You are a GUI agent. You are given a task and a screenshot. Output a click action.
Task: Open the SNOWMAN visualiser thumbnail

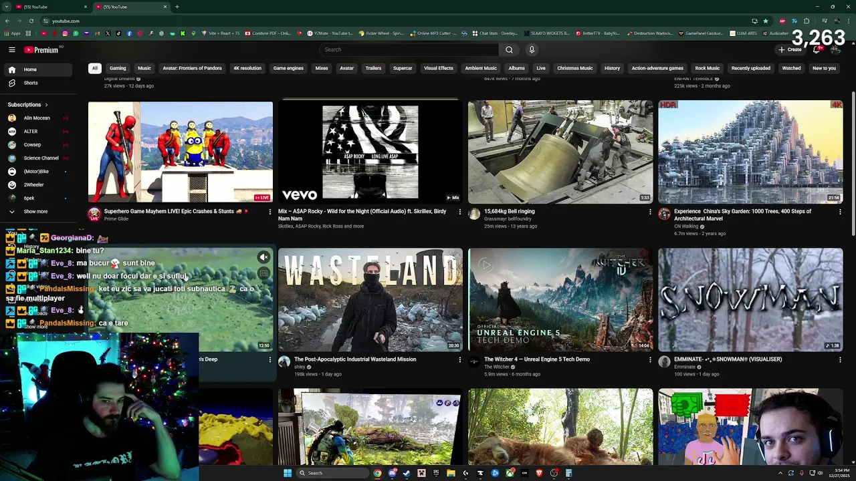[750, 300]
